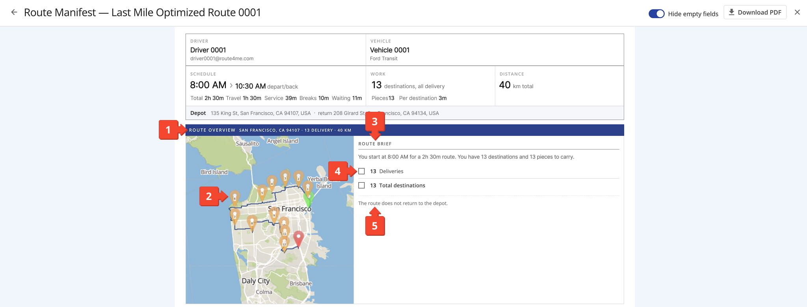
Task: Click the Driver 0001 name
Action: pyautogui.click(x=208, y=50)
